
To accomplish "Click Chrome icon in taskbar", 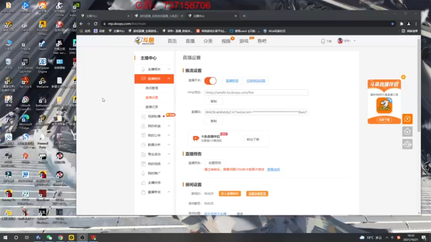I will click(60, 237).
